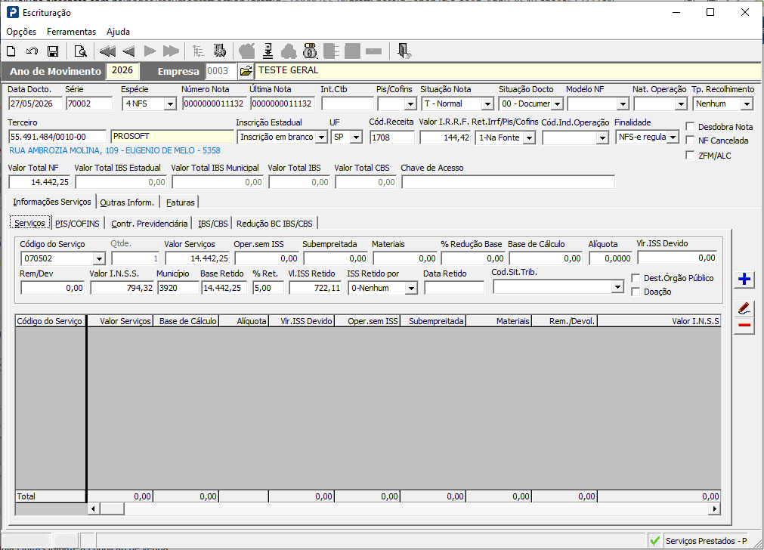The width and height of the screenshot is (764, 550).
Task: Add service with the blue plus icon
Action: click(x=744, y=279)
